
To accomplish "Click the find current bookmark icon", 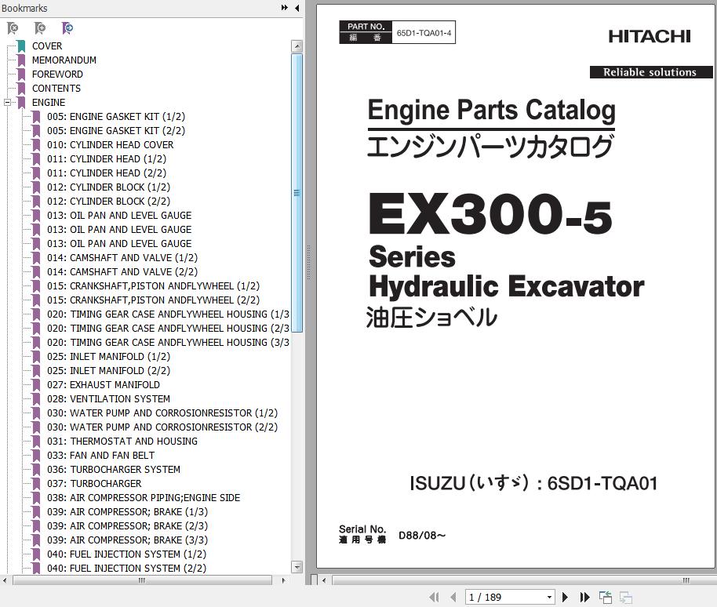I will 67,28.
